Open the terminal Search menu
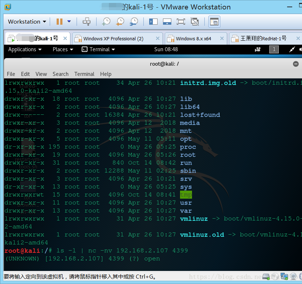 click(61, 74)
